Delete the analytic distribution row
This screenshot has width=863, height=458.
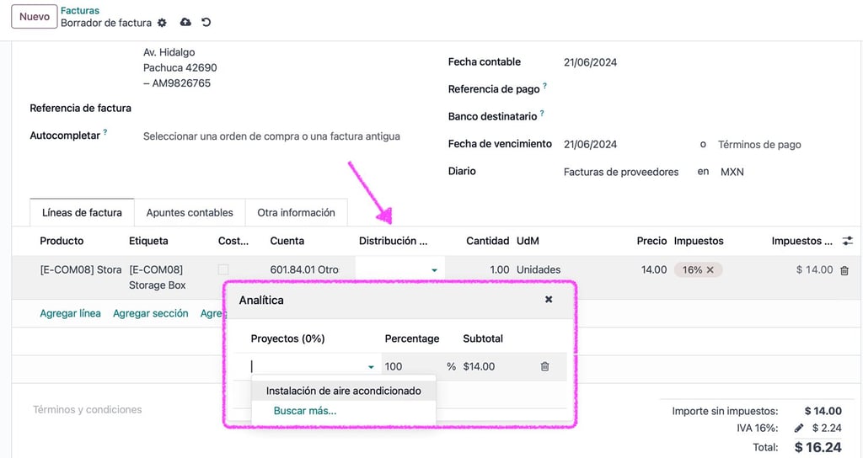544,366
